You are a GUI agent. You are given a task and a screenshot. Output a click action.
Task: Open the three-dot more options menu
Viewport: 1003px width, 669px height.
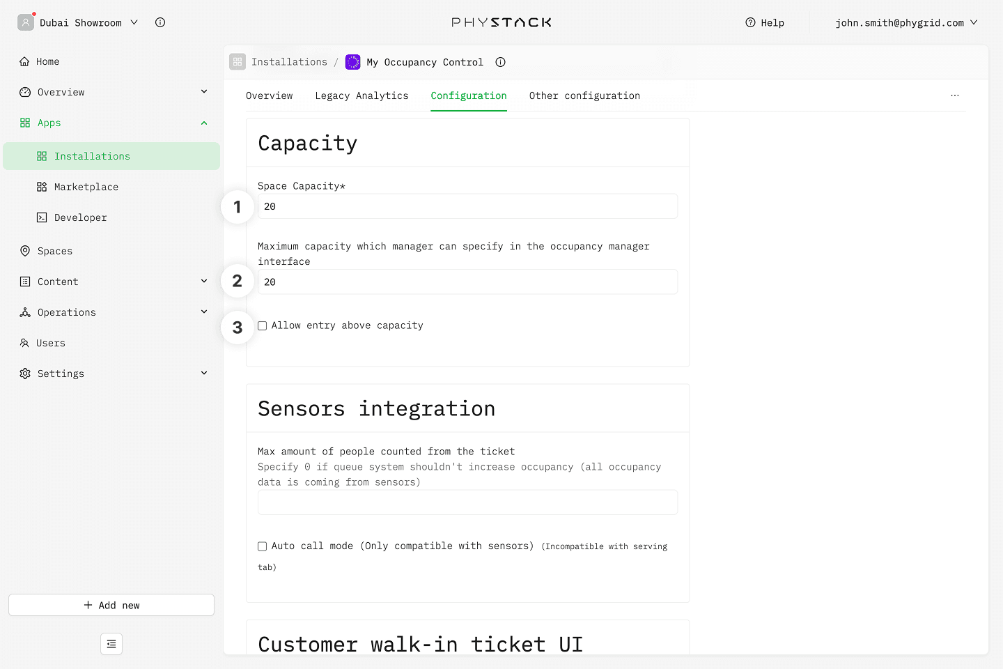tap(954, 95)
